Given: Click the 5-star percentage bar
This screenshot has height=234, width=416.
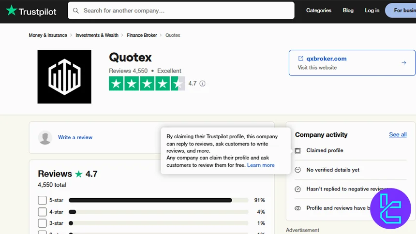Looking at the screenshot, I should (x=158, y=200).
